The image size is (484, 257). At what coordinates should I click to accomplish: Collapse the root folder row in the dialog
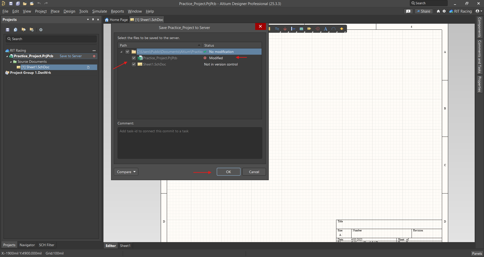[x=121, y=52]
